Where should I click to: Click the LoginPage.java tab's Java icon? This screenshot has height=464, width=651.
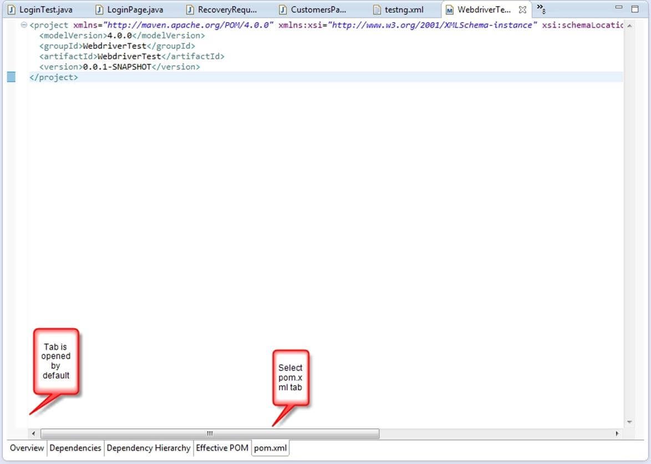[99, 9]
